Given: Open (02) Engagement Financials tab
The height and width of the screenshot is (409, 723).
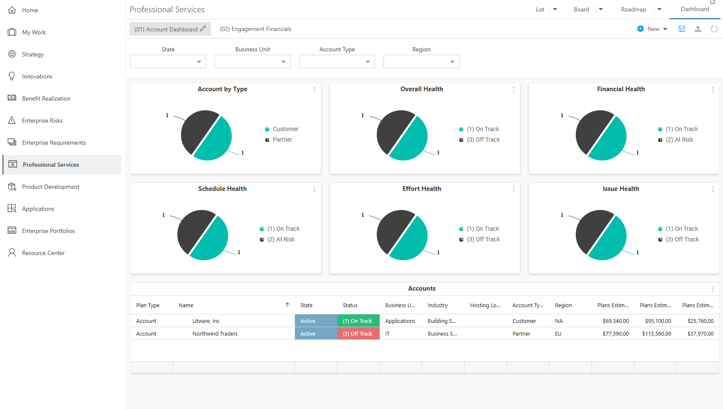Looking at the screenshot, I should (255, 29).
